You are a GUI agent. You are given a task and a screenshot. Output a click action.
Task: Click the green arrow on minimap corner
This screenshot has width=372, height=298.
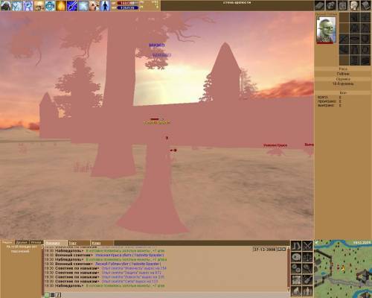317,242
